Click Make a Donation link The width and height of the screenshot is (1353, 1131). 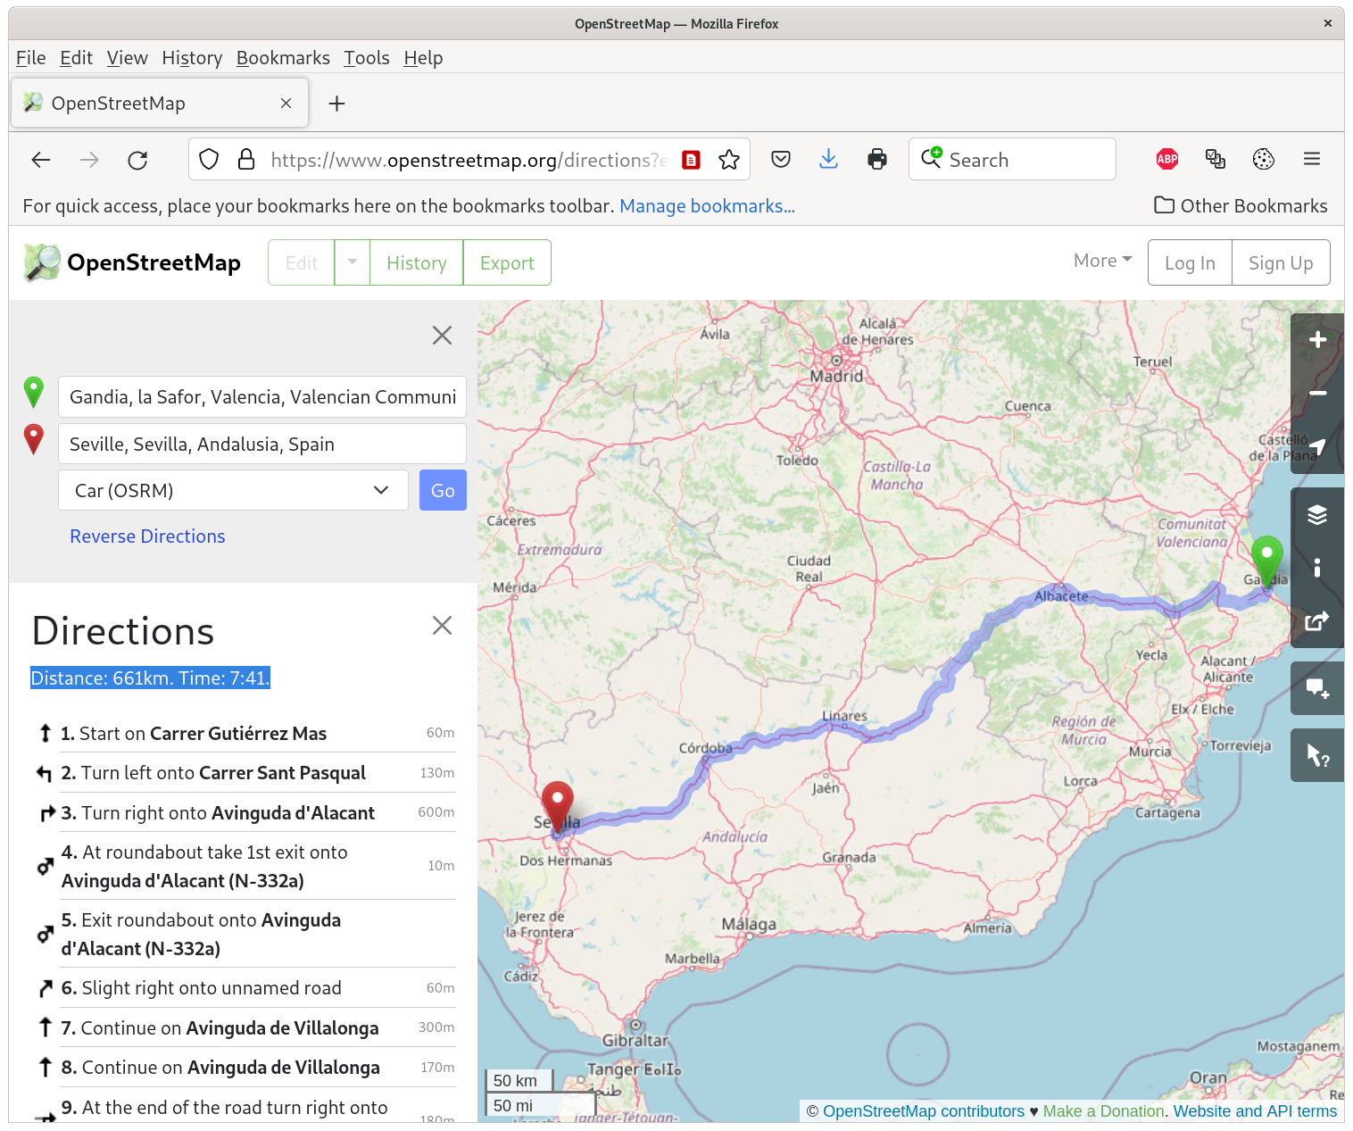click(1103, 1111)
